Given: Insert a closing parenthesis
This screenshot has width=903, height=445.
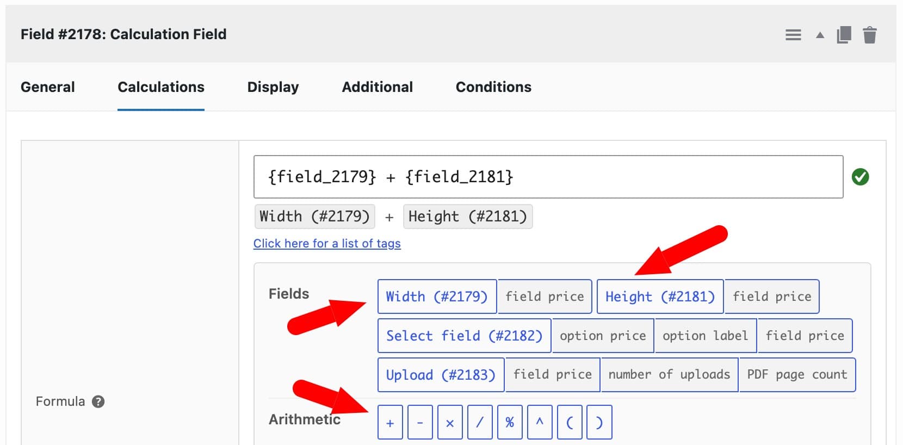Looking at the screenshot, I should [x=599, y=422].
